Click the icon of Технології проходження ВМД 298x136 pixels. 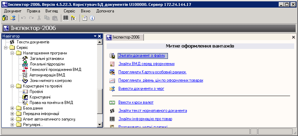(25, 70)
